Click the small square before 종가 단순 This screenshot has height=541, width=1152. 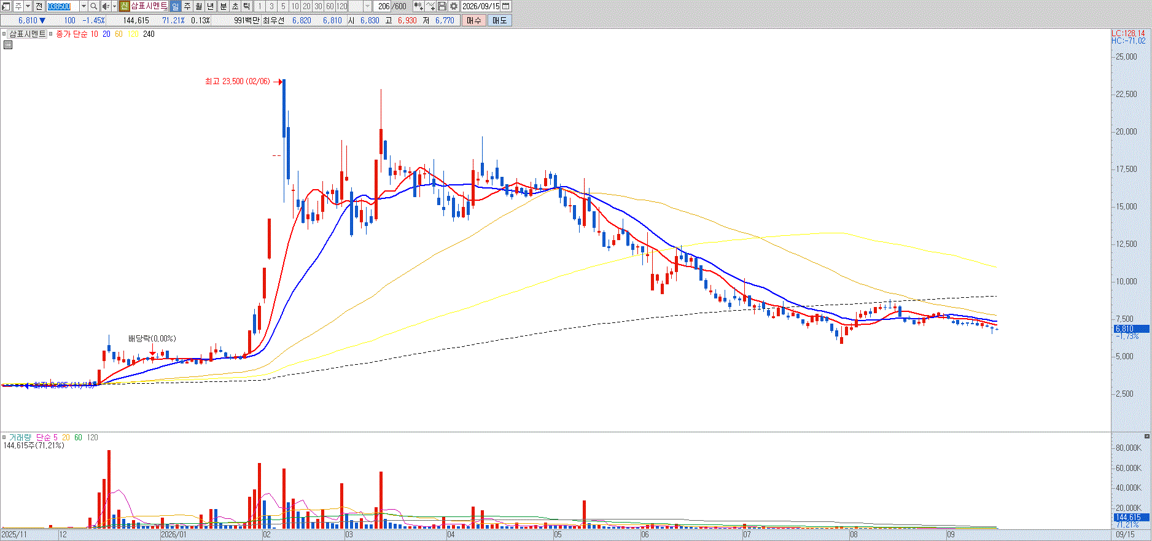point(50,34)
